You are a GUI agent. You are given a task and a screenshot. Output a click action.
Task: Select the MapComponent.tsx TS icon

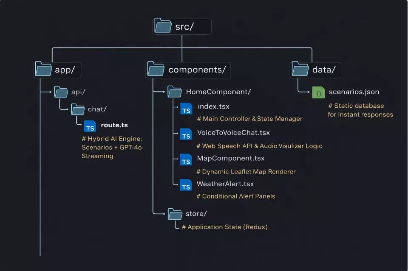186,160
